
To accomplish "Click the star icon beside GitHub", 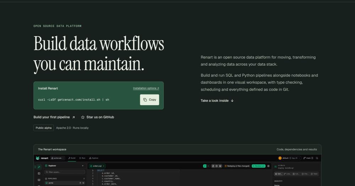I will click(83, 117).
